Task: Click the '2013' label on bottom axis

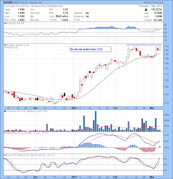Action: 74,177
